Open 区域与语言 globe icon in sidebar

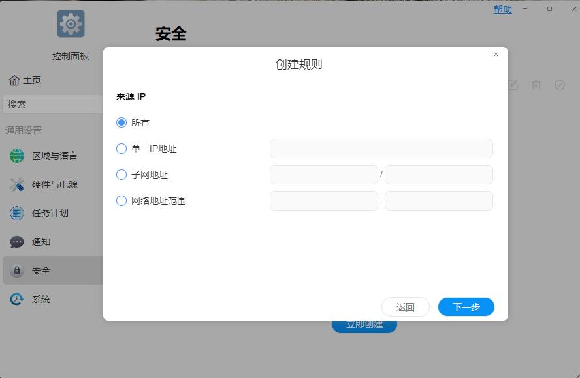tap(15, 156)
